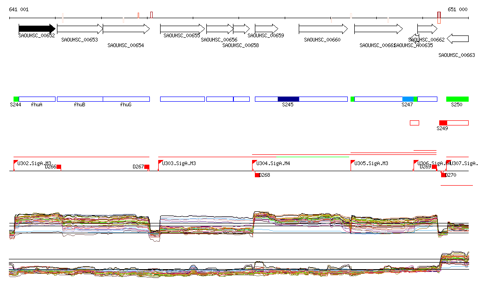Select the D268 red terminator square
The image size is (478, 285).
(257, 175)
